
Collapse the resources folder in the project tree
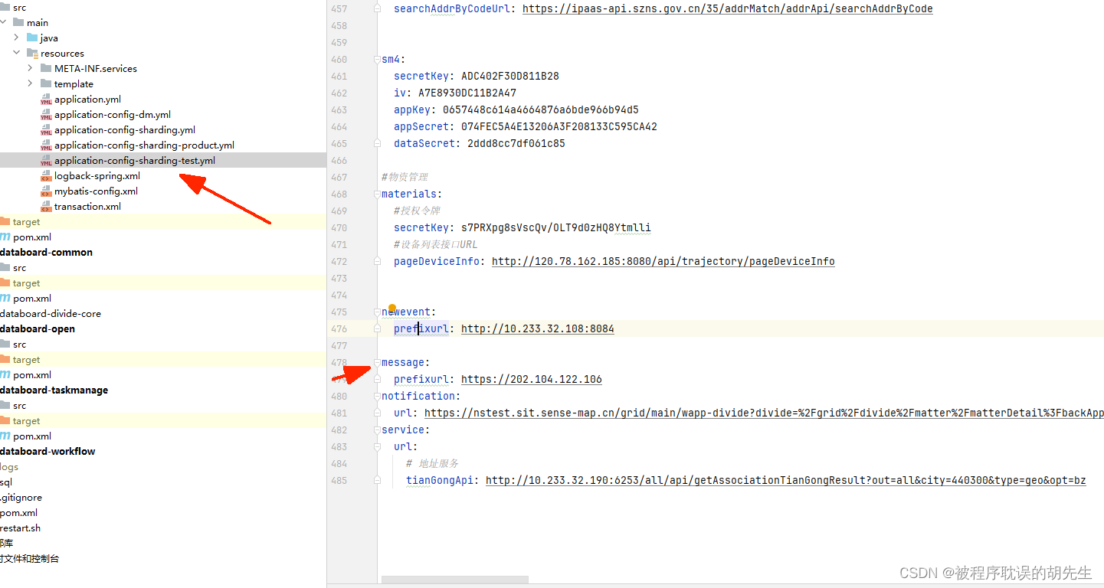click(17, 53)
